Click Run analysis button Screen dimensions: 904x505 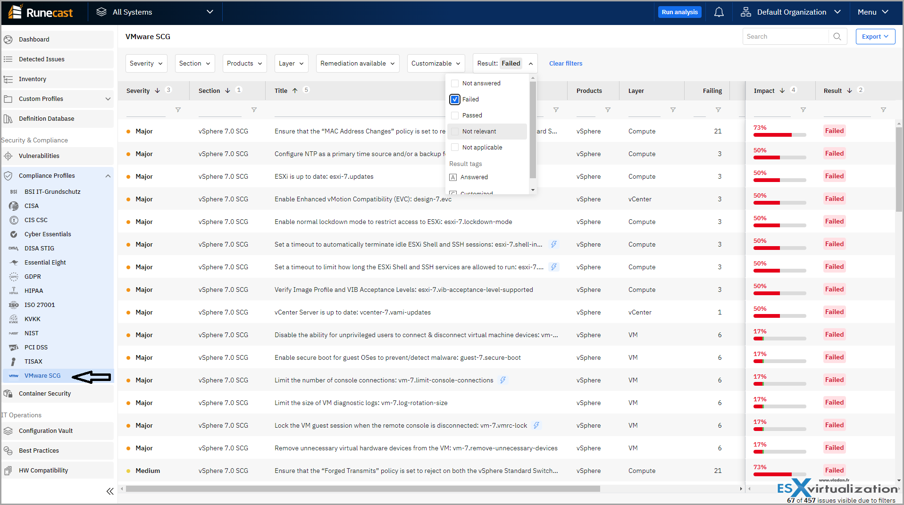(x=679, y=12)
